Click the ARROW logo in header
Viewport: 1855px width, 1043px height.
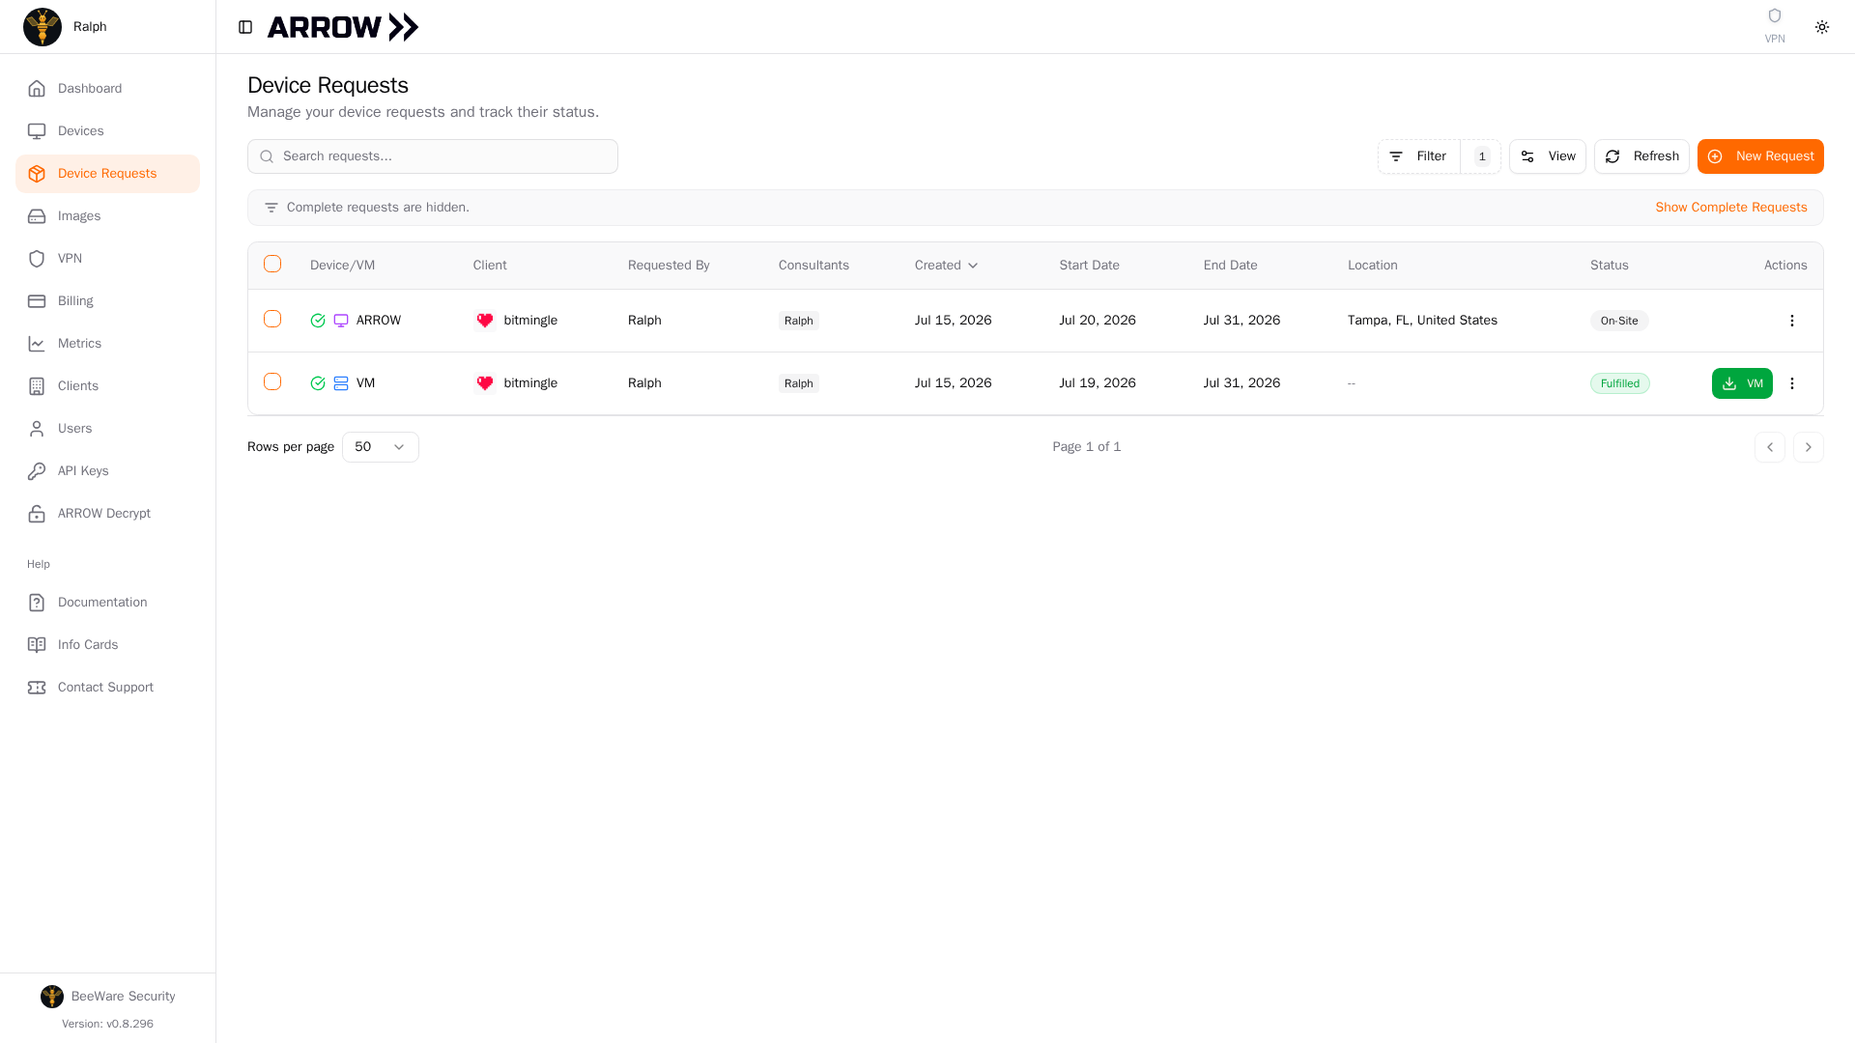pyautogui.click(x=342, y=27)
